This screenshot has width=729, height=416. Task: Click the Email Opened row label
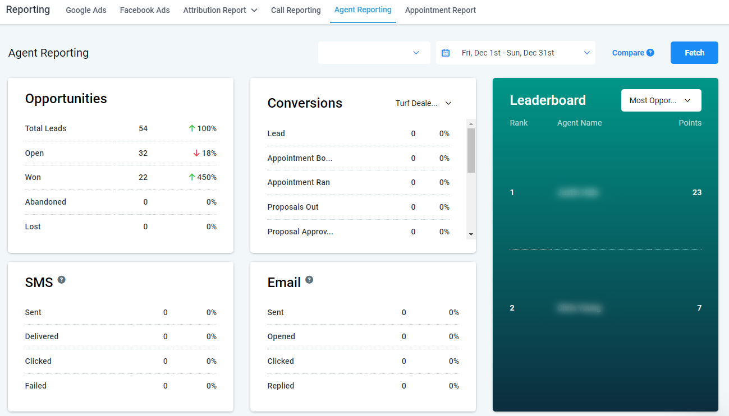tap(281, 336)
